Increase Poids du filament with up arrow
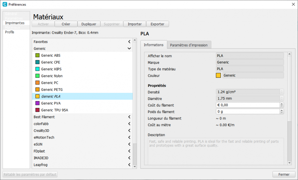 coord(282,110)
